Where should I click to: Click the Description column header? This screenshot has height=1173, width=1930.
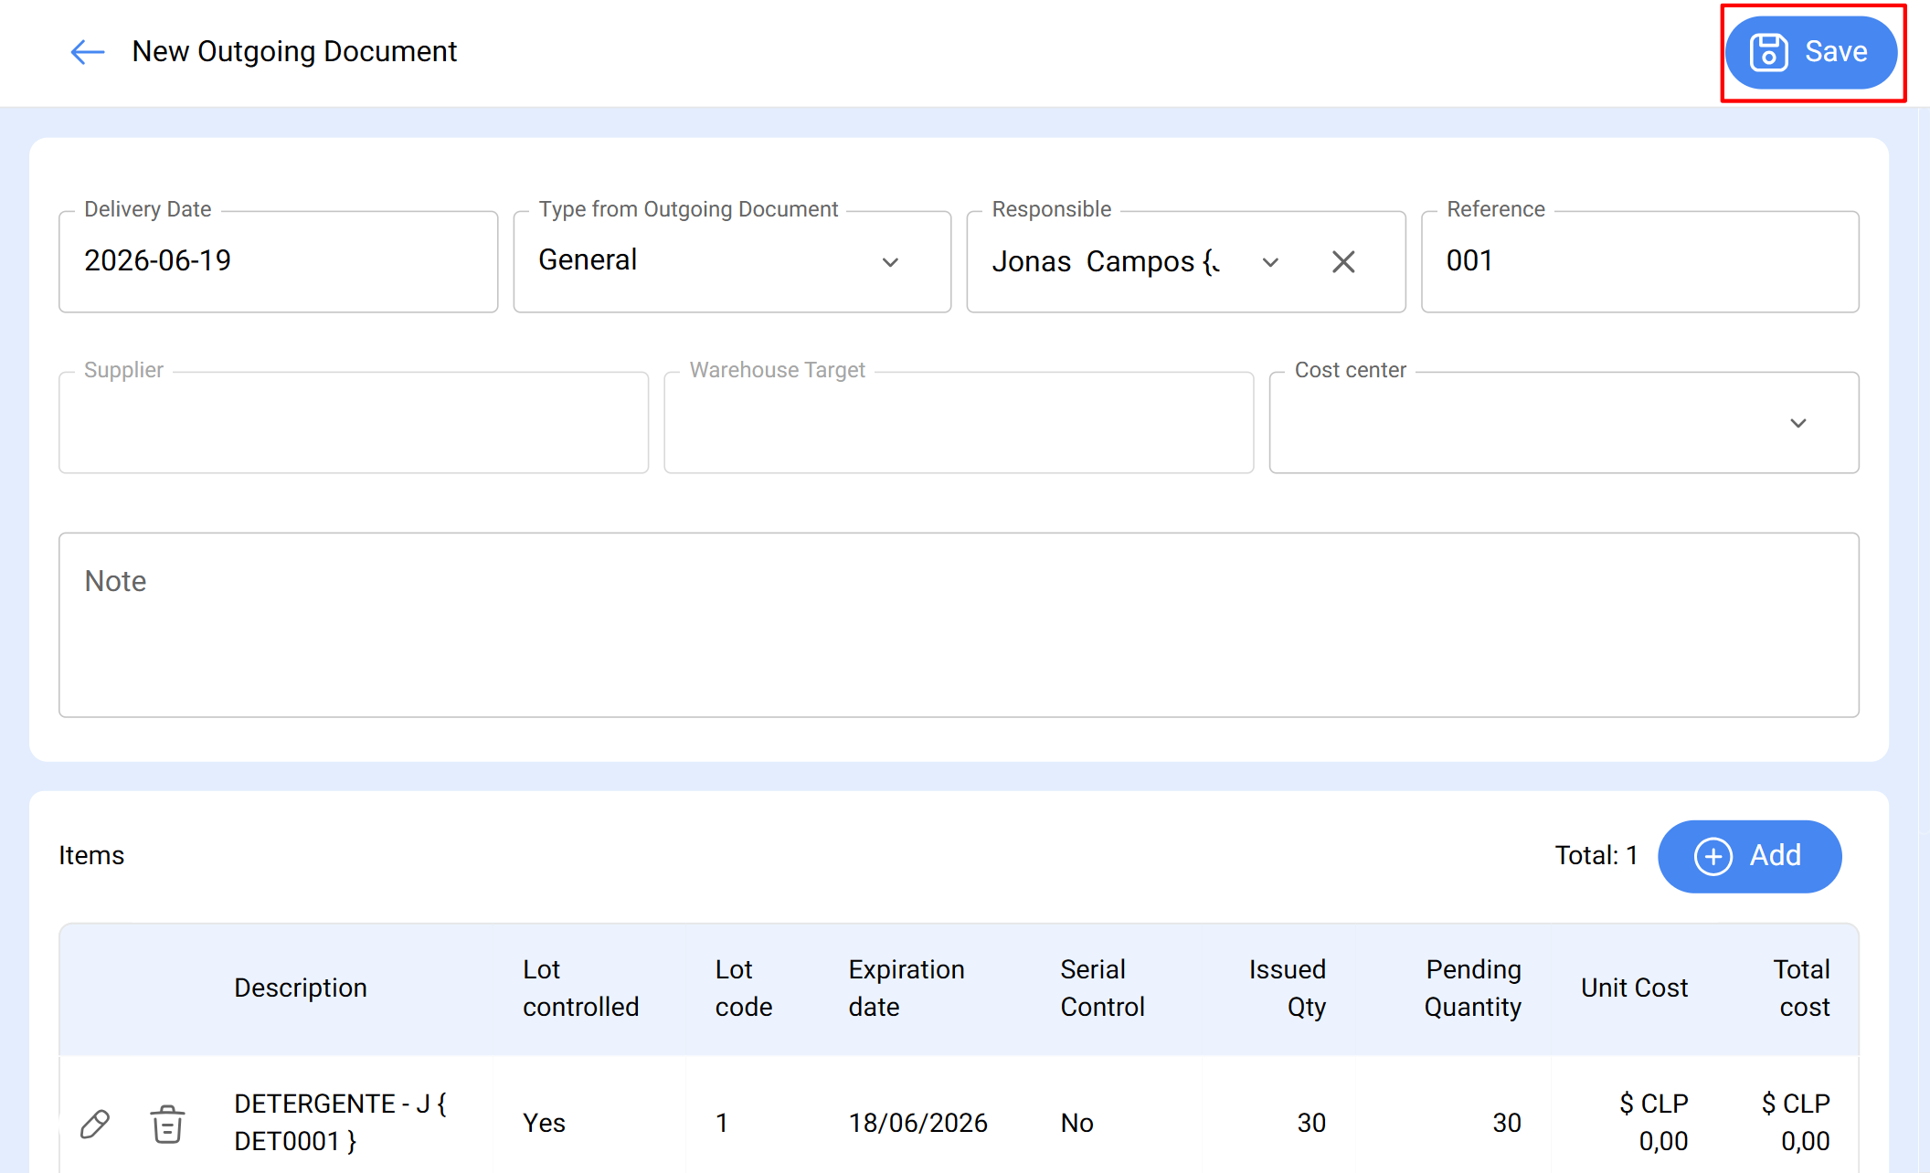pyautogui.click(x=301, y=988)
